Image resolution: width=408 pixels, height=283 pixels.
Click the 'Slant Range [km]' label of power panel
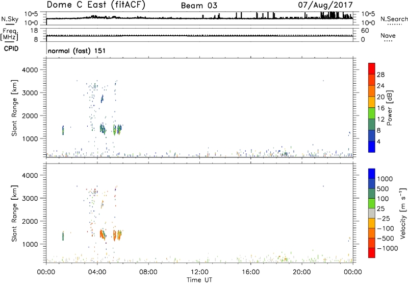click(14, 108)
